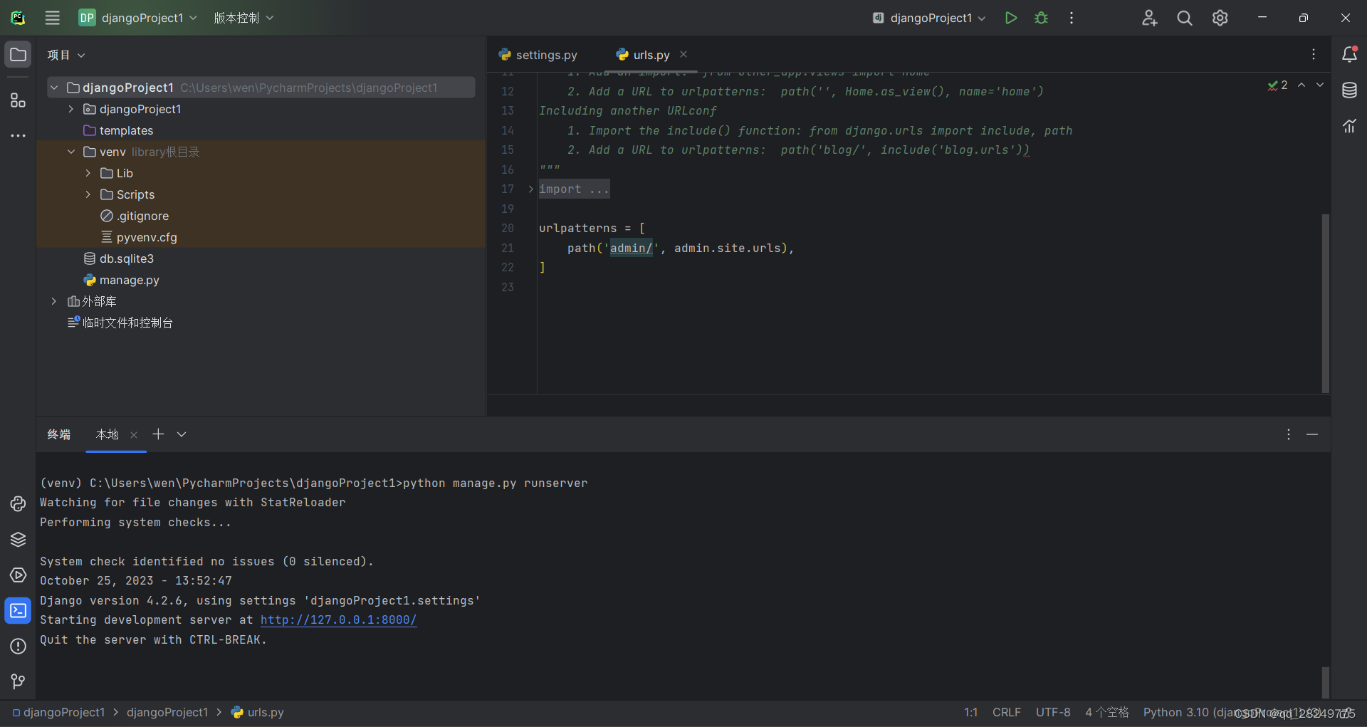Screen dimensions: 1367x727
Task: Open the Git version control icon
Action: tap(18, 682)
